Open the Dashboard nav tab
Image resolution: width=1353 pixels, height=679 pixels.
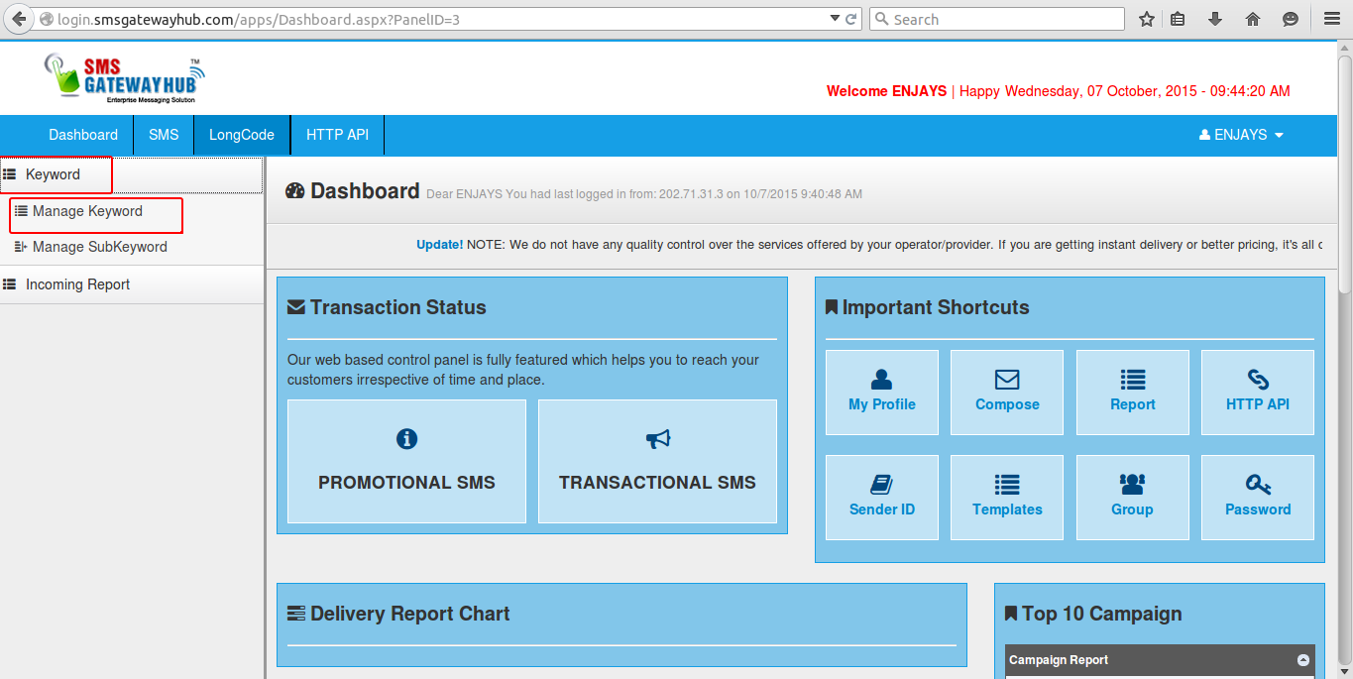(83, 135)
